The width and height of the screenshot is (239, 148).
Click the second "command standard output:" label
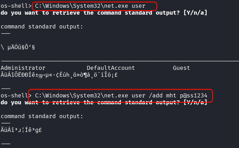[42, 116]
